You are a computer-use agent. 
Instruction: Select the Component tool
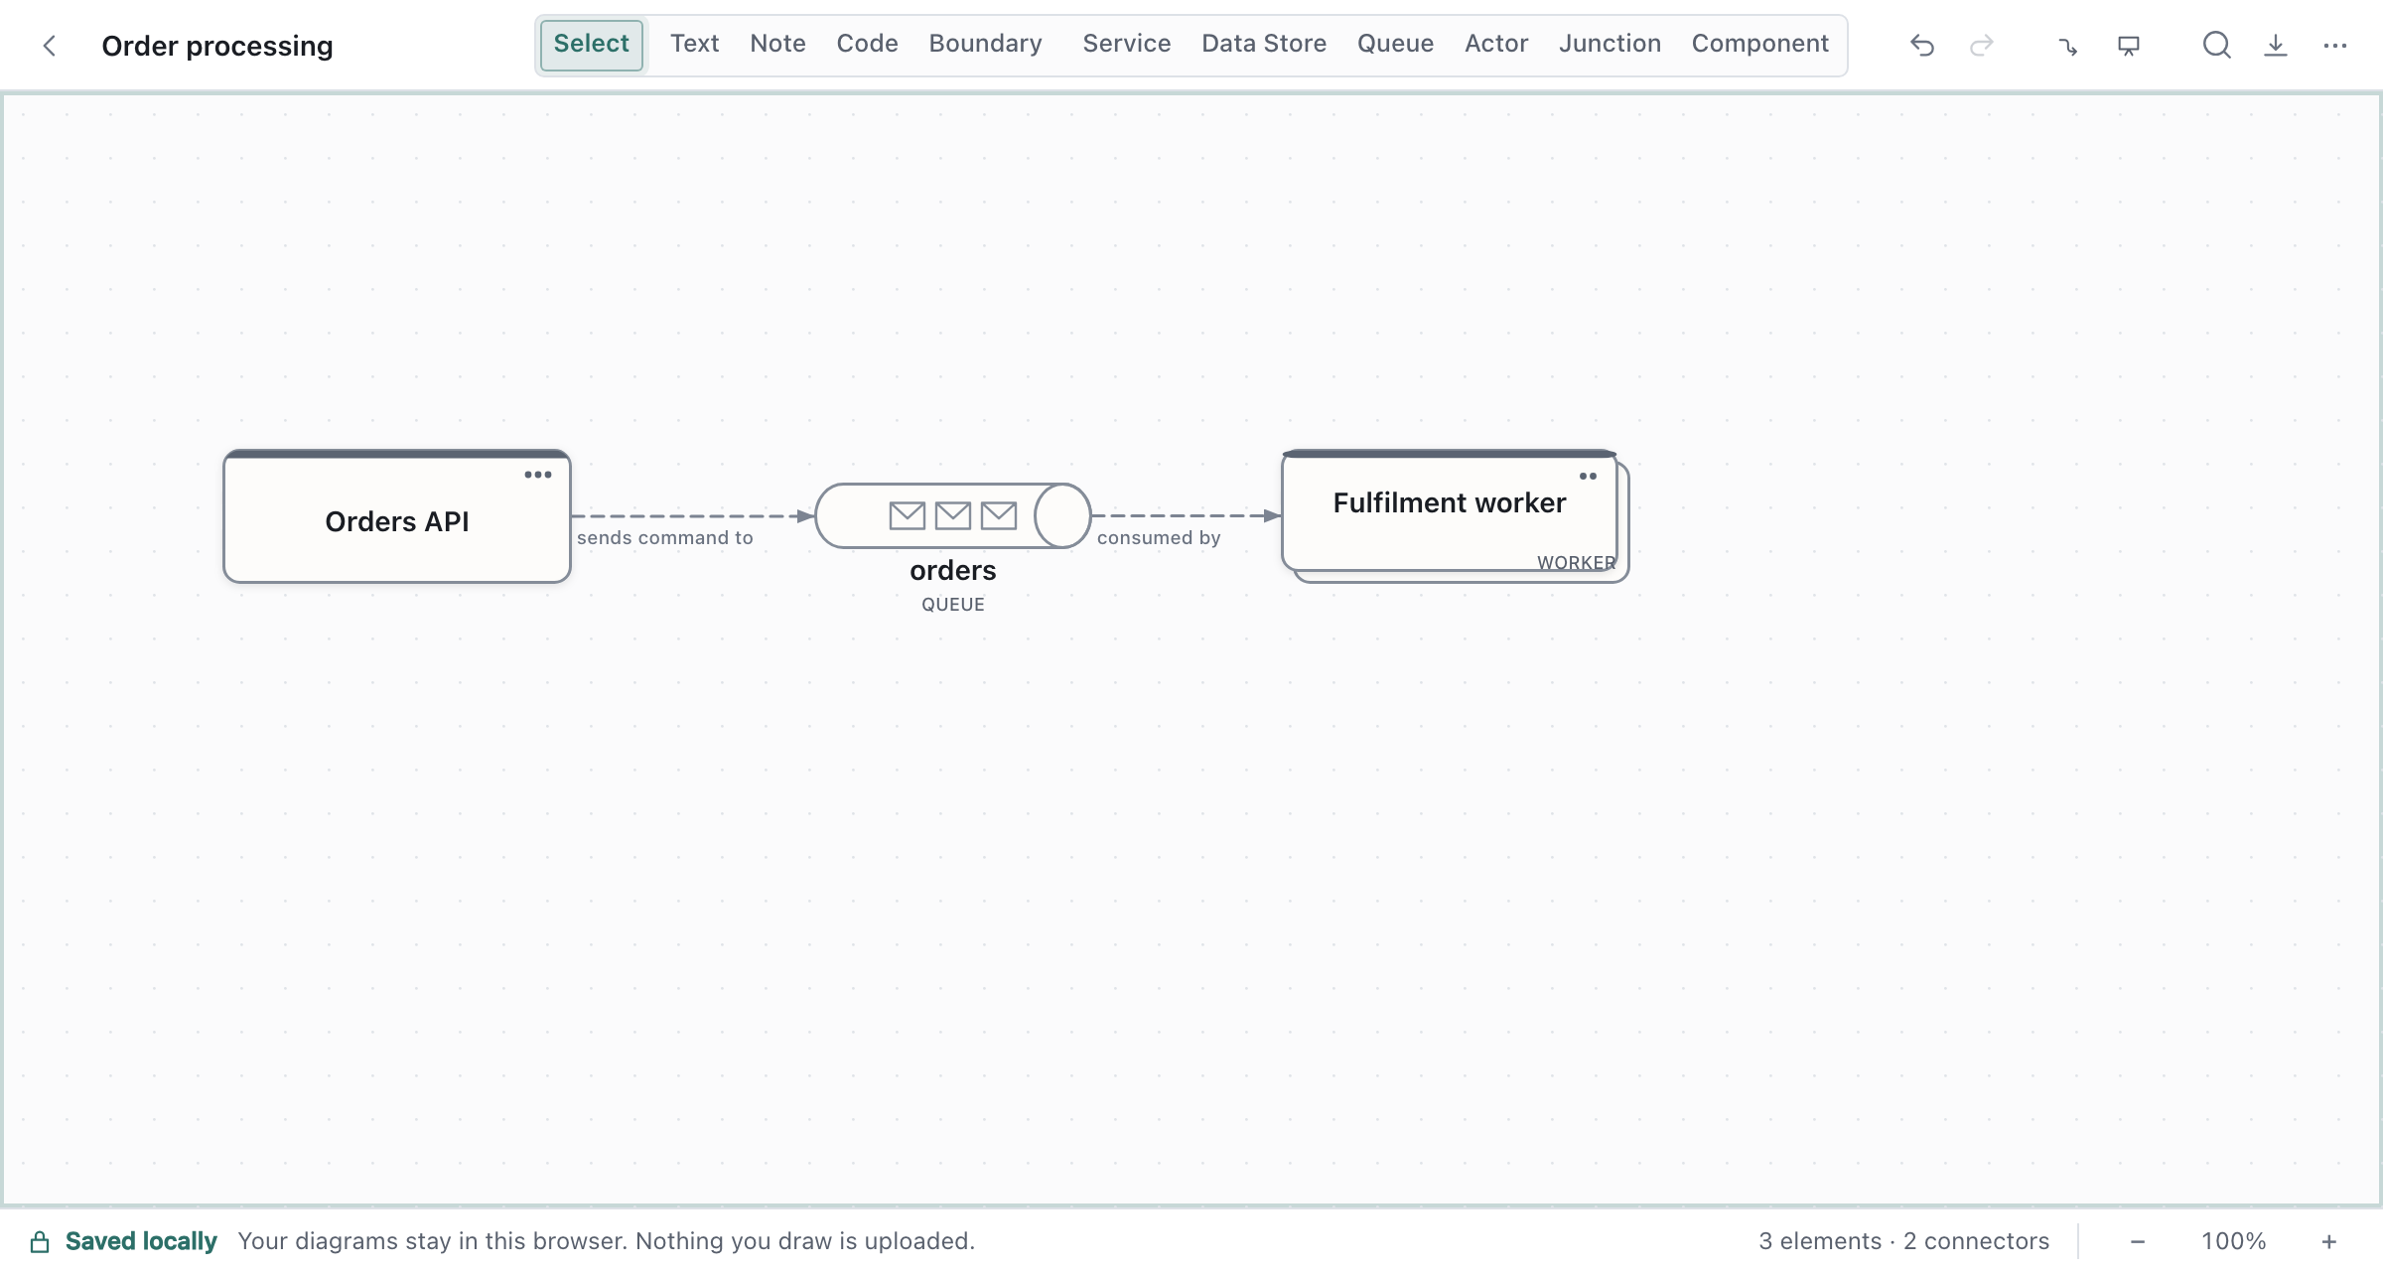(x=1760, y=44)
